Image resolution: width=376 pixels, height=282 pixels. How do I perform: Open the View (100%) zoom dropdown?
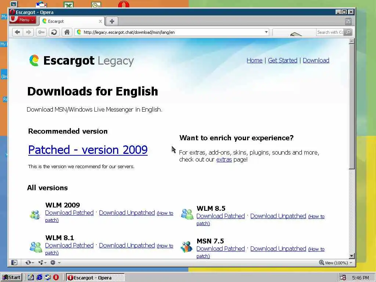[x=351, y=263]
